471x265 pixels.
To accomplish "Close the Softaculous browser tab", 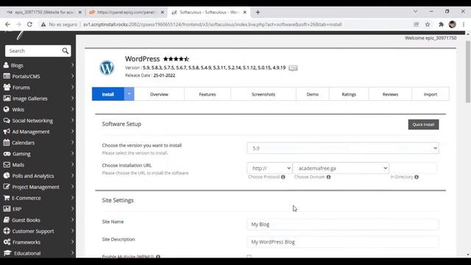I will tap(245, 13).
